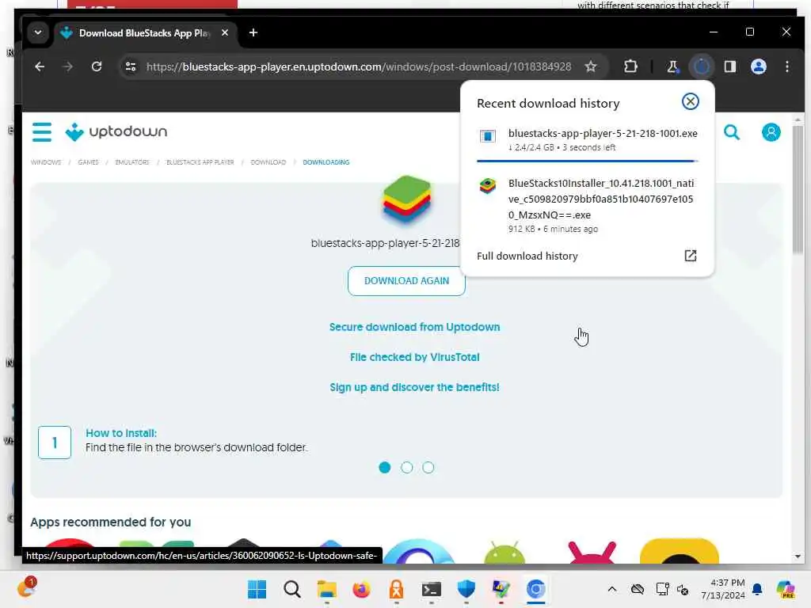Open the notification bell in tray

(x=757, y=589)
